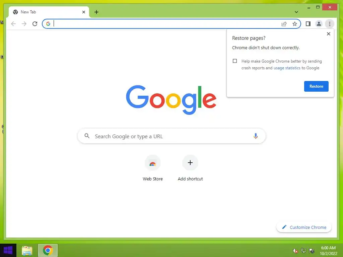Open File Explorer from the taskbar
The height and width of the screenshot is (257, 343).
[27, 250]
